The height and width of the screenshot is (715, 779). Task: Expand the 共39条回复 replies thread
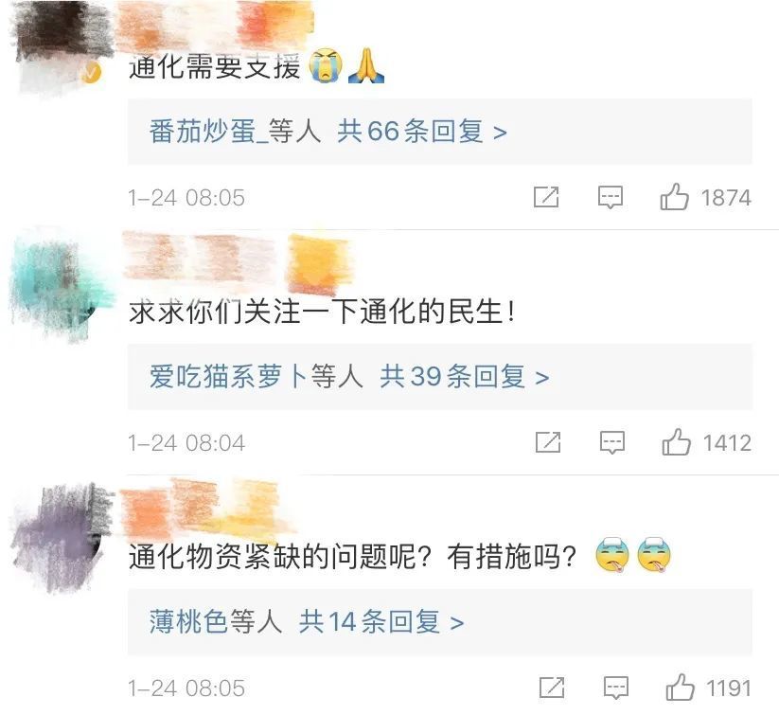(x=464, y=376)
